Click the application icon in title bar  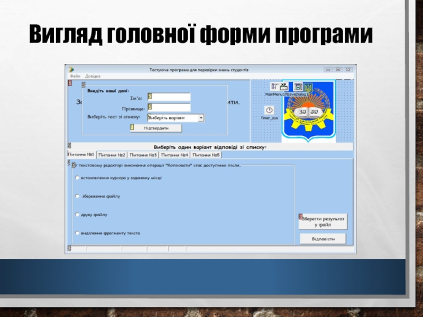(71, 70)
